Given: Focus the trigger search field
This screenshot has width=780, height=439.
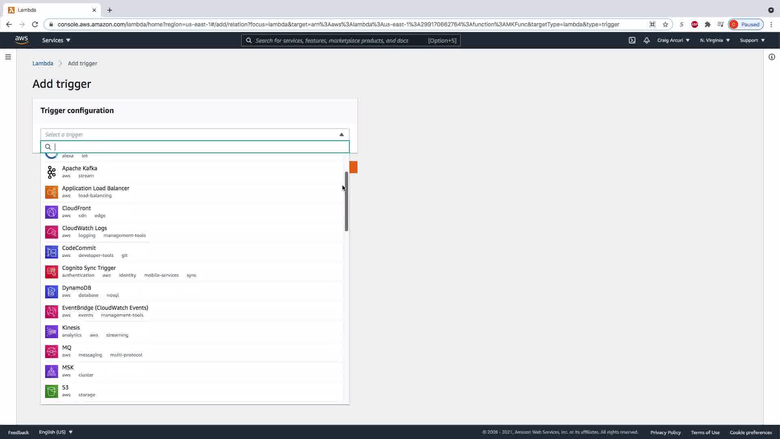Looking at the screenshot, I should 199,147.
